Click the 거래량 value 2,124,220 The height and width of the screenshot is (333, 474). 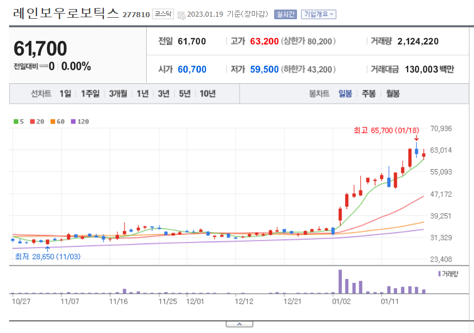point(418,41)
